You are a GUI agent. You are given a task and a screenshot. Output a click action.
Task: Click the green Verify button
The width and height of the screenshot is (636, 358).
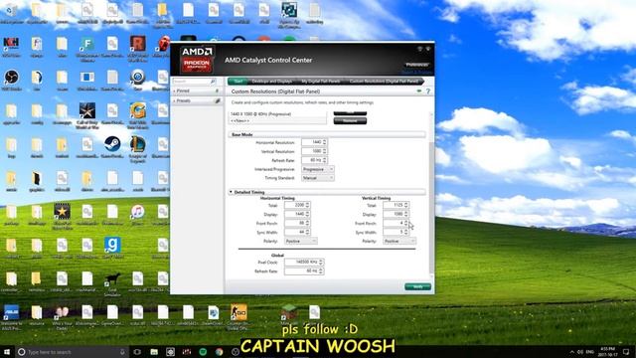pyautogui.click(x=417, y=287)
